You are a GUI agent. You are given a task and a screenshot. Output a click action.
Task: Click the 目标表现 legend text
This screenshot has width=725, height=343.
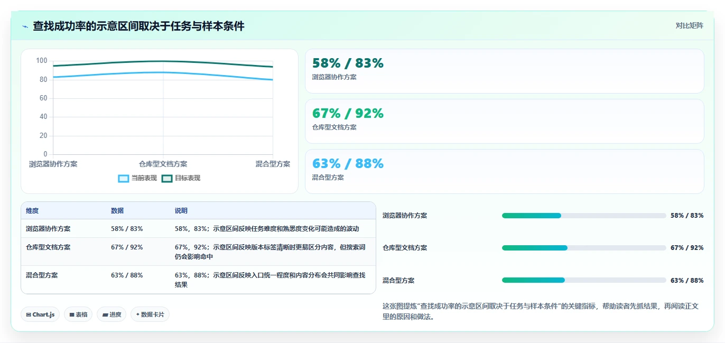pyautogui.click(x=188, y=178)
